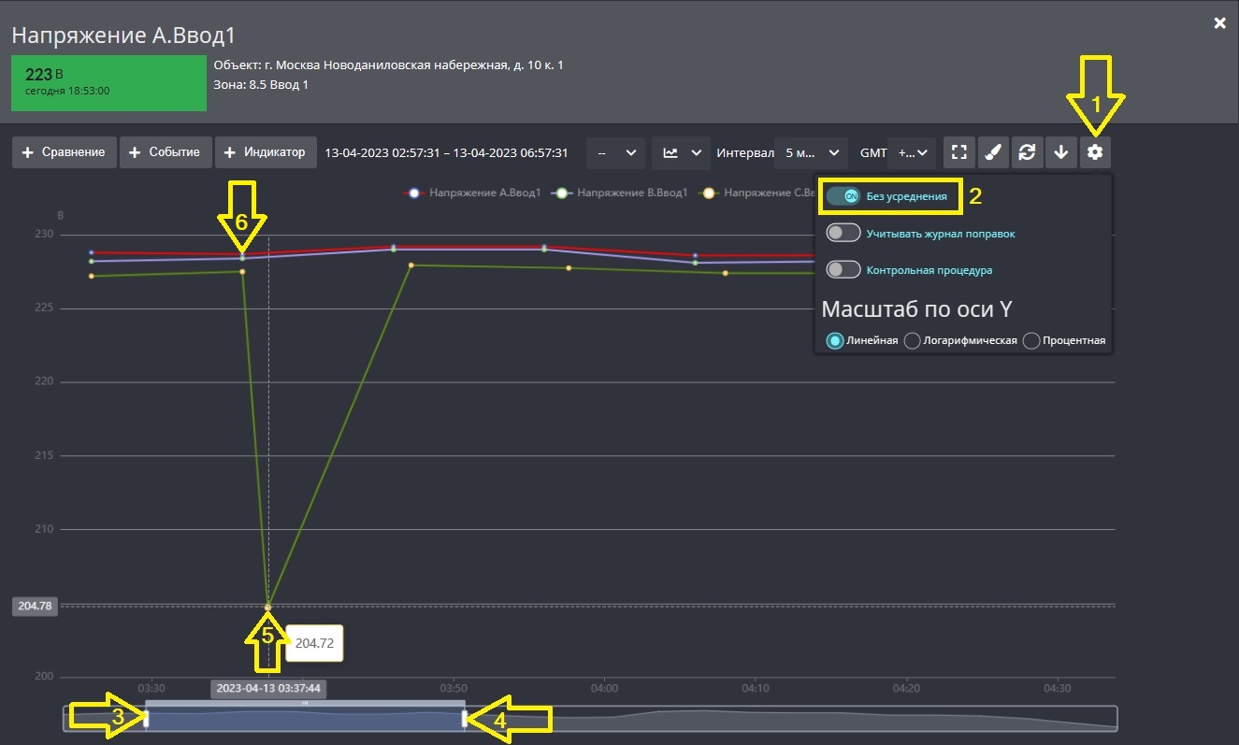Click the "Объект: г. Москва" address text
The image size is (1239, 745).
[388, 64]
